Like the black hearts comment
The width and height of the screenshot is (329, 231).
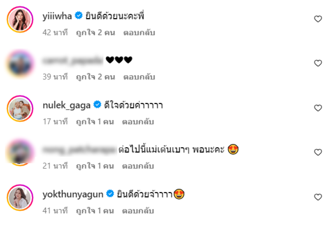(x=318, y=63)
